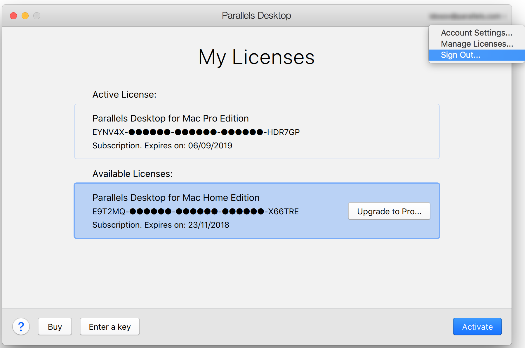The width and height of the screenshot is (525, 348).
Task: Minimize window with yellow button
Action: coord(25,15)
